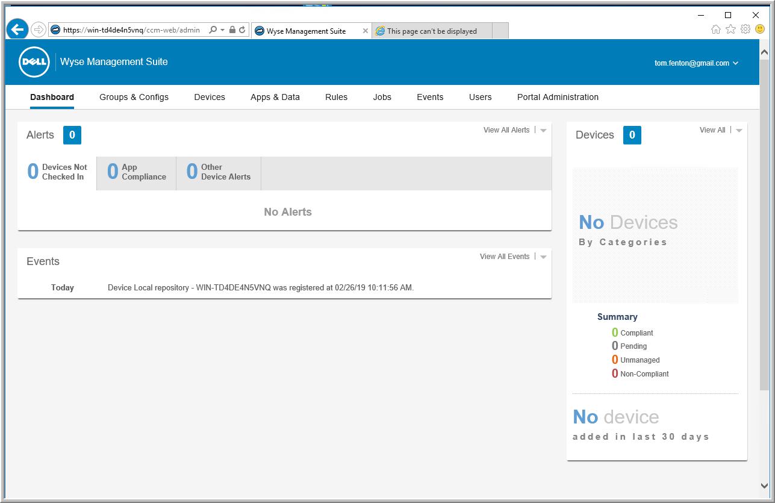Select the Devices Not Checked In alert tab
The height and width of the screenshot is (503, 775).
point(57,173)
